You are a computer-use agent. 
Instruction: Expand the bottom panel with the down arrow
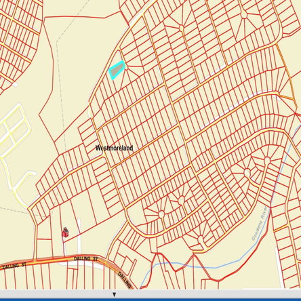115,294
